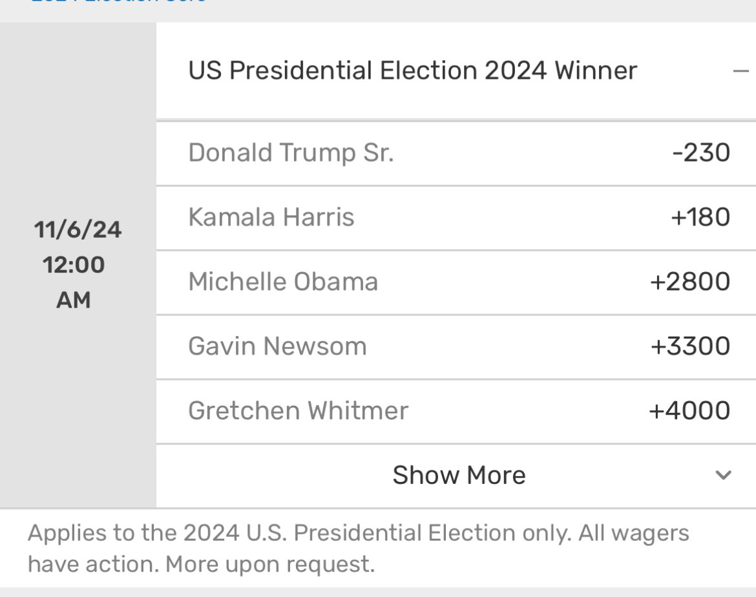The width and height of the screenshot is (756, 597).
Task: Choose Michelle Obama +2800 odds value
Action: tap(691, 282)
